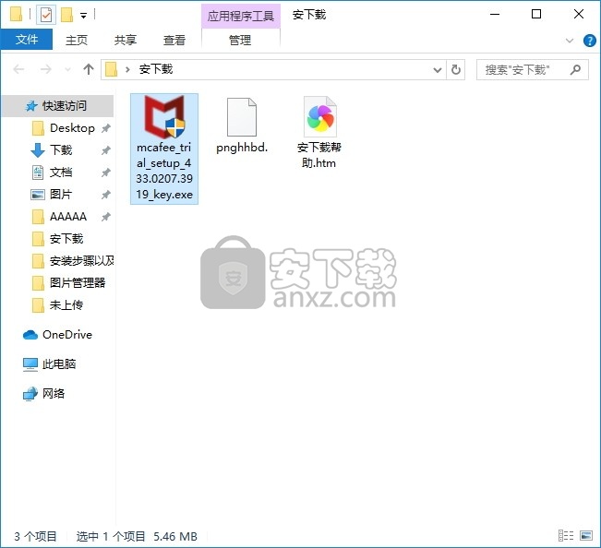Image resolution: width=601 pixels, height=548 pixels.
Task: Expand the address bar path chevron
Action: [127, 69]
